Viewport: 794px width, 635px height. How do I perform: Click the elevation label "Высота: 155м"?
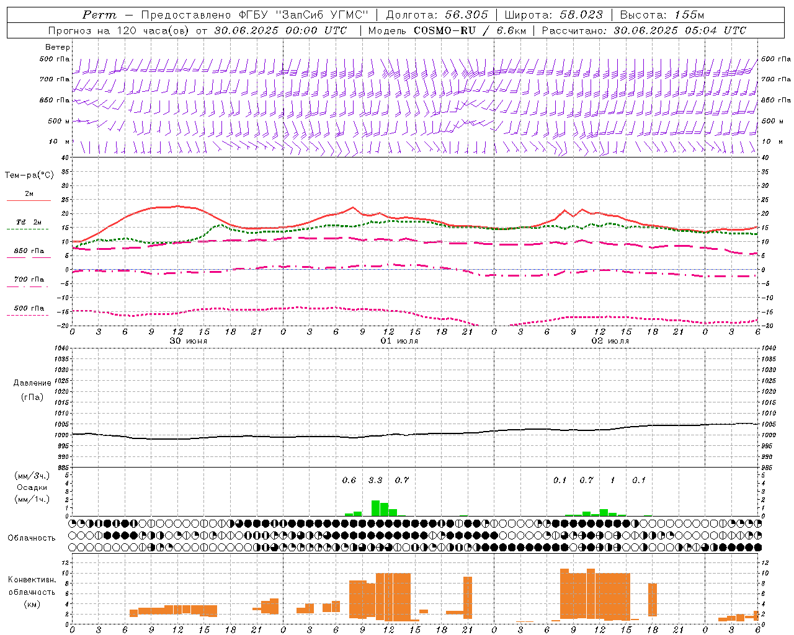click(662, 15)
